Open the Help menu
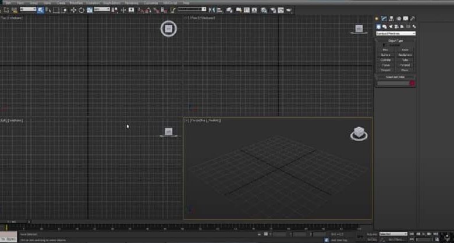 (186, 2)
